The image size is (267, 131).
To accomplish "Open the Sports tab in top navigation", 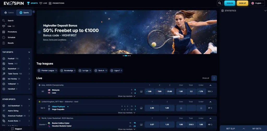I will (x=32, y=3).
